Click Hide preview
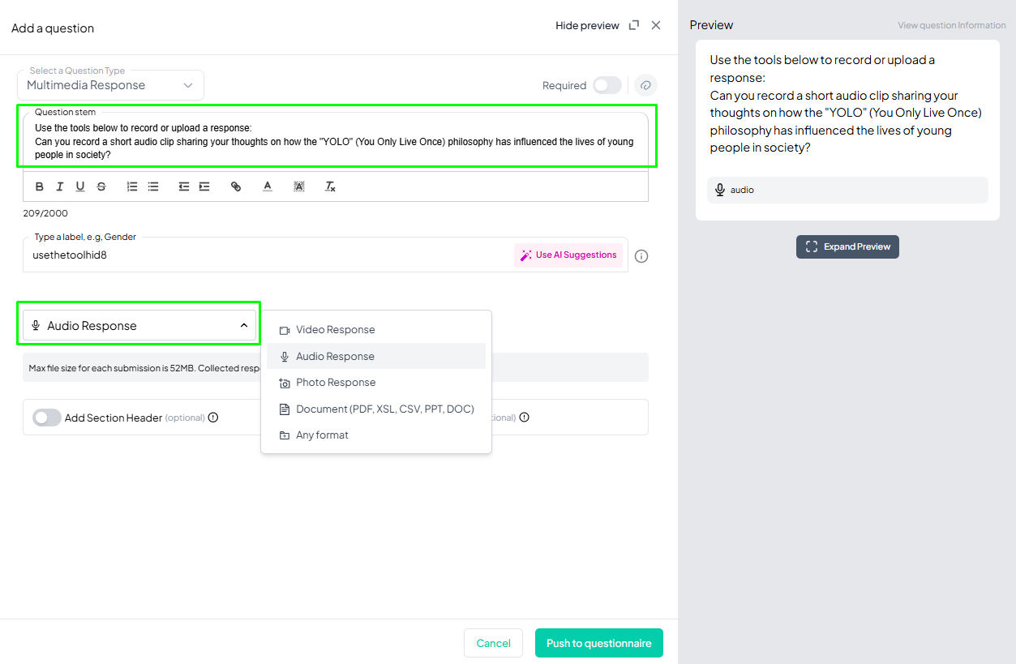Image resolution: width=1016 pixels, height=664 pixels. (x=587, y=25)
